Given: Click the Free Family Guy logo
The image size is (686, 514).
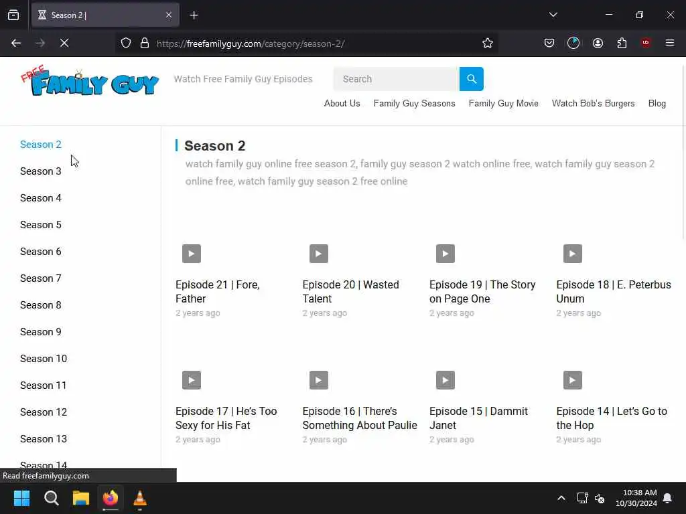Looking at the screenshot, I should pyautogui.click(x=90, y=81).
